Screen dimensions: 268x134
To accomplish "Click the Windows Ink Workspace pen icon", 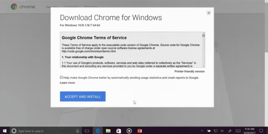I will (x=230, y=131).
